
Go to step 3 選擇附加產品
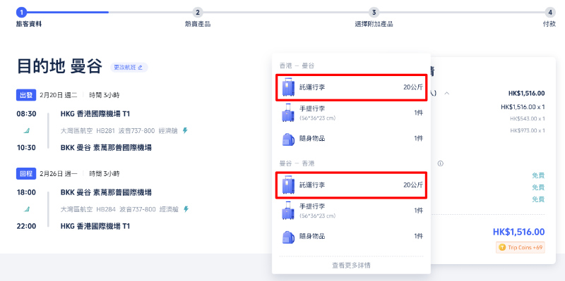tap(374, 13)
